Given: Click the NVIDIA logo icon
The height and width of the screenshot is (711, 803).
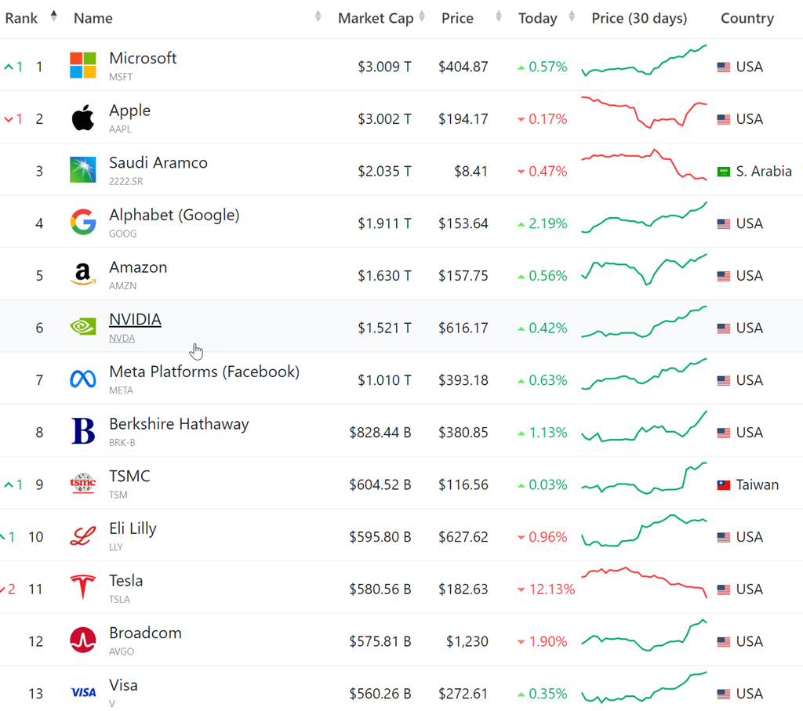Looking at the screenshot, I should [x=83, y=327].
